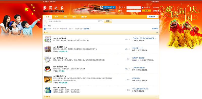Click the 立即注册 link
The width and height of the screenshot is (202, 99).
(x=156, y=11)
